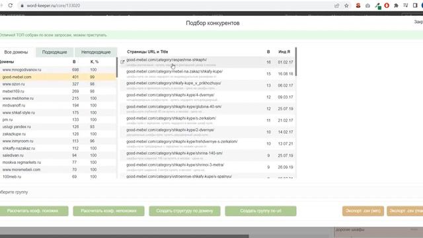Open URL shkaphi-kype/4-dvernye/
This screenshot has width=423, height=238.
tap(171, 95)
